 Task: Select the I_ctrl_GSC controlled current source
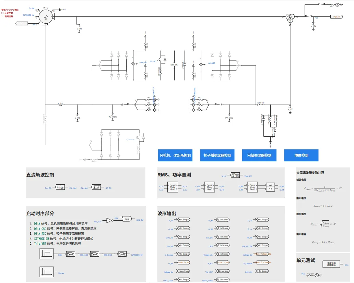pyautogui.click(x=201, y=64)
